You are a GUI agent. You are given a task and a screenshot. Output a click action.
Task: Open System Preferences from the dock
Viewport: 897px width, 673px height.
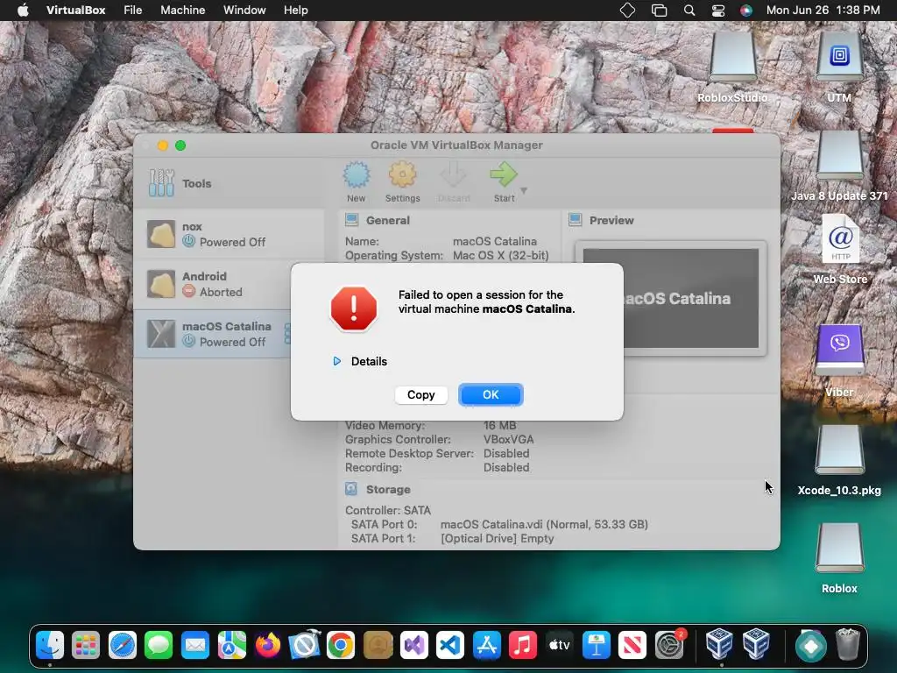click(x=668, y=646)
